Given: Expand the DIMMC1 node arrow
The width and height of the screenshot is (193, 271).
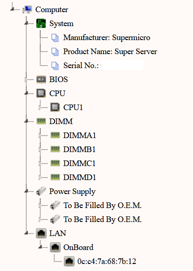Looking at the screenshot, I should 40,163.
